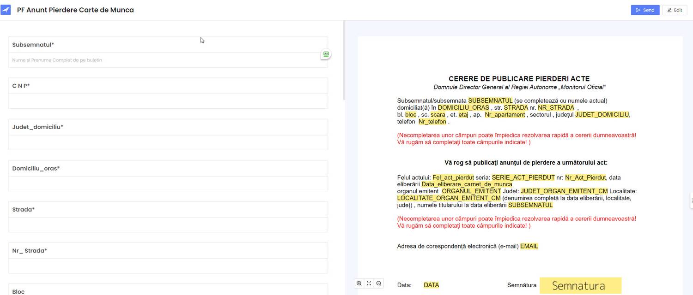This screenshot has width=693, height=295.
Task: Zoom out of the document preview
Action: click(379, 283)
